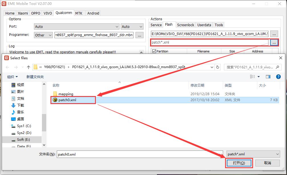
Task: Click the Select files dialog logo icon
Action: point(7,58)
